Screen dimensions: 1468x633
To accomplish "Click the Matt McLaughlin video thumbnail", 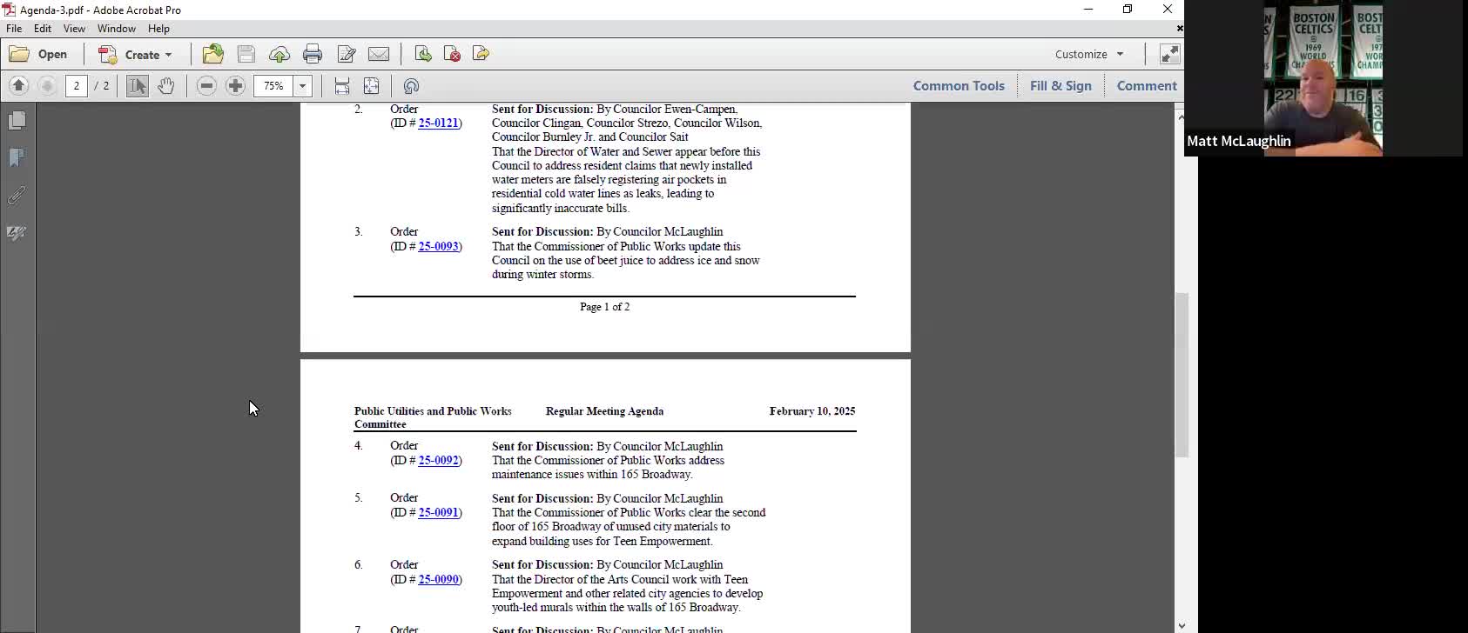I will click(x=1323, y=78).
